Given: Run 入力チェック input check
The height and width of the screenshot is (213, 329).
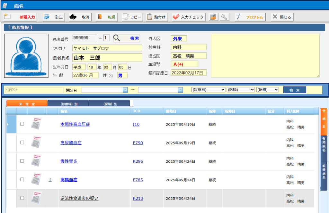Looking at the screenshot, I should pyautogui.click(x=188, y=17).
